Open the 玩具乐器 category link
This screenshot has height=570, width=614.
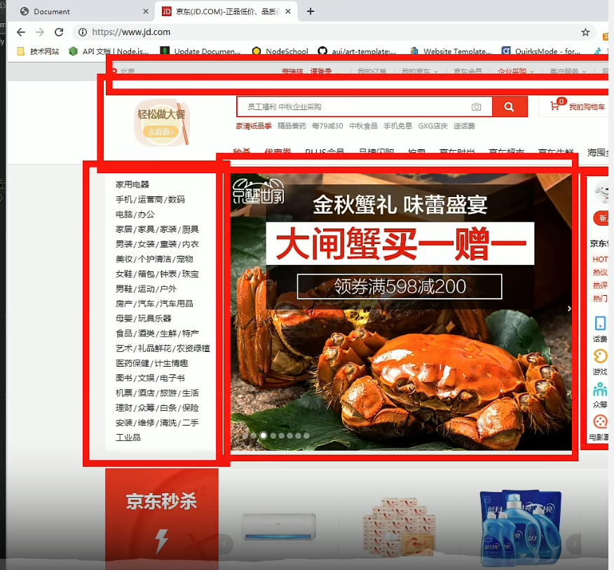(154, 318)
